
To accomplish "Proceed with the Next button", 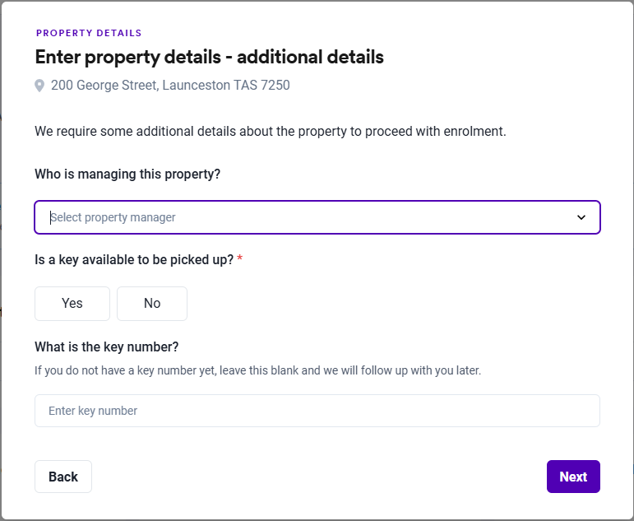I will point(573,477).
